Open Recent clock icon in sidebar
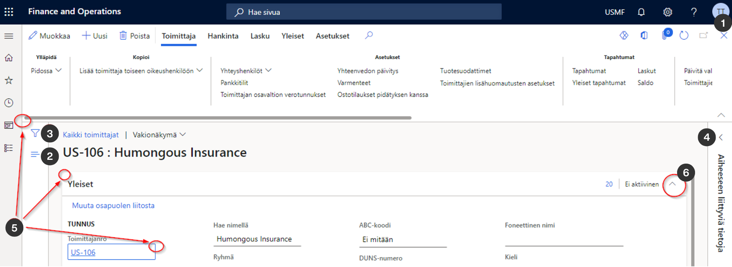732x267 pixels. pyautogui.click(x=9, y=103)
